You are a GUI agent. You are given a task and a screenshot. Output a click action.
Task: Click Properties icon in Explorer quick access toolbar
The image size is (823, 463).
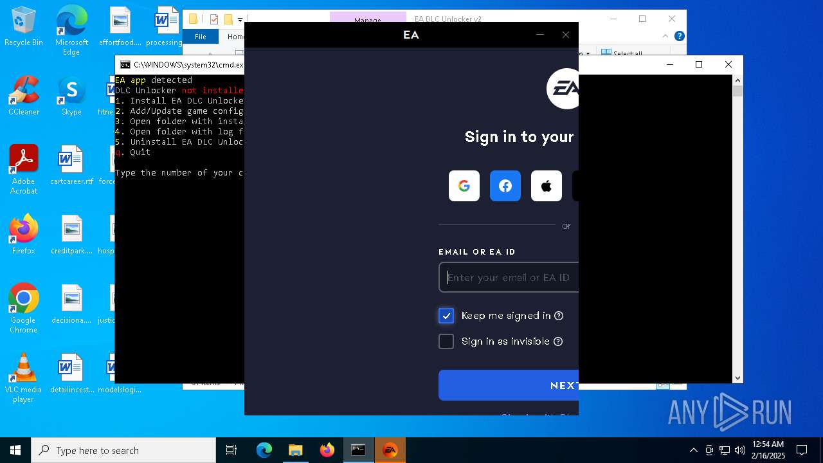(214, 20)
